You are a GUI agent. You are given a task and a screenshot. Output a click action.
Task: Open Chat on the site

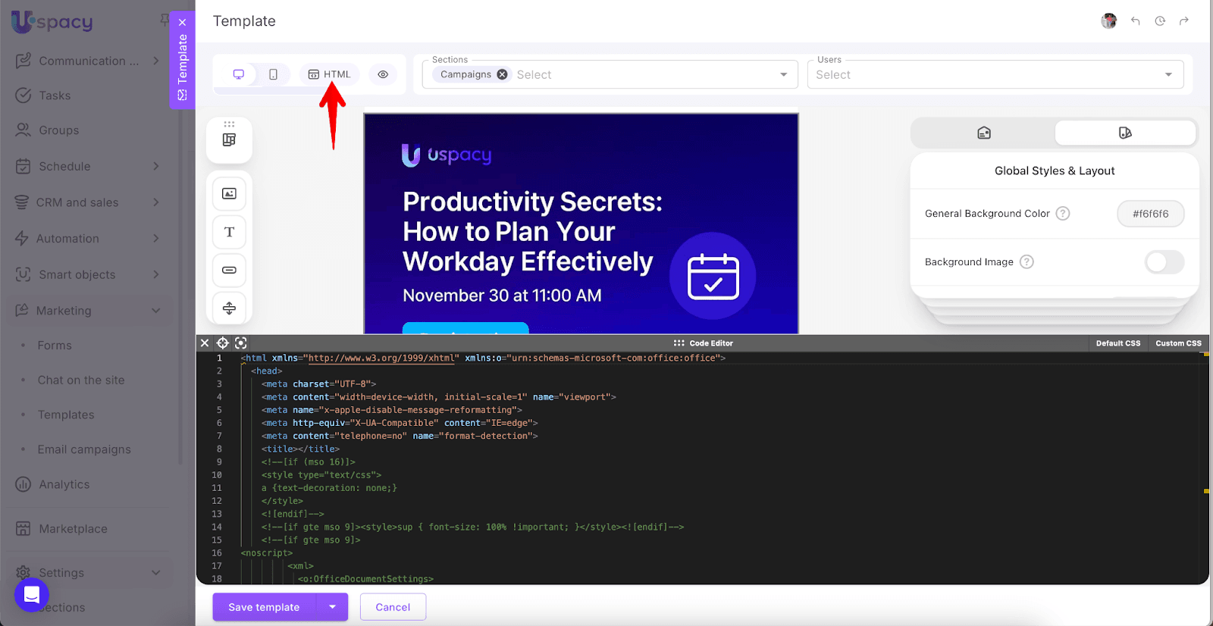click(x=81, y=380)
